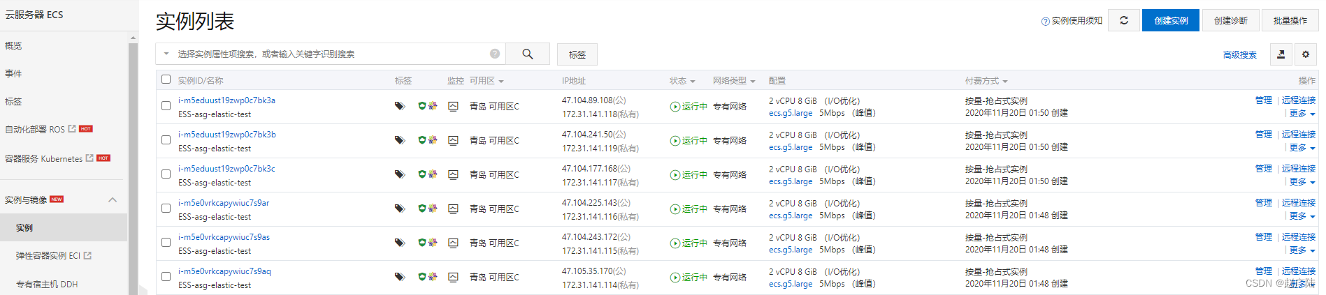This screenshot has width=1326, height=295.
Task: Check the box for instance i-m5e0vrkcapywiuc7s9aq
Action: coord(166,277)
